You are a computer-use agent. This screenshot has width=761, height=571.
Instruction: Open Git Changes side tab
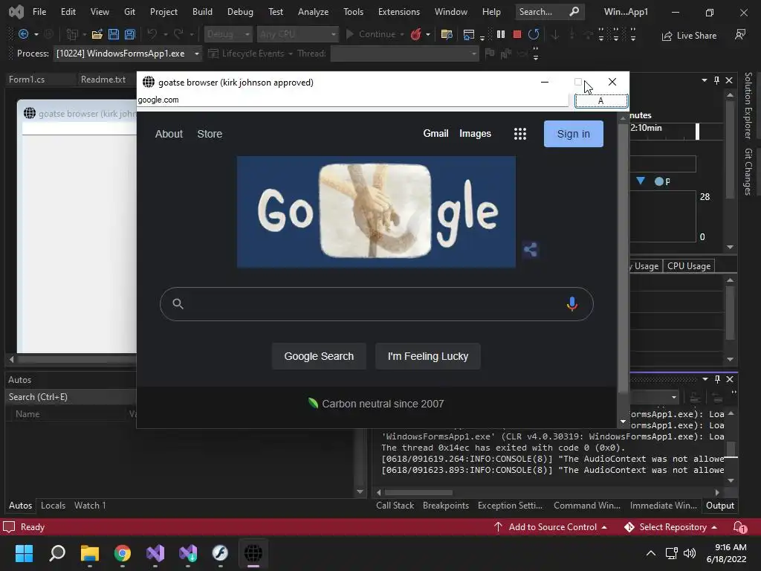click(748, 172)
